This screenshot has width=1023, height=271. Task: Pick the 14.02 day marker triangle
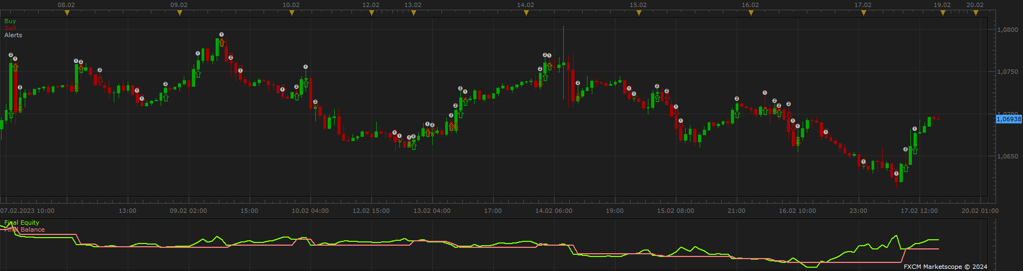point(526,13)
